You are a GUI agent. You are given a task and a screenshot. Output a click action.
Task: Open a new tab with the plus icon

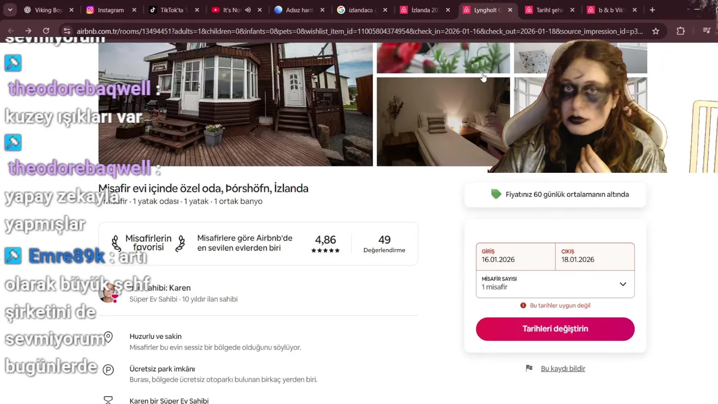(652, 10)
